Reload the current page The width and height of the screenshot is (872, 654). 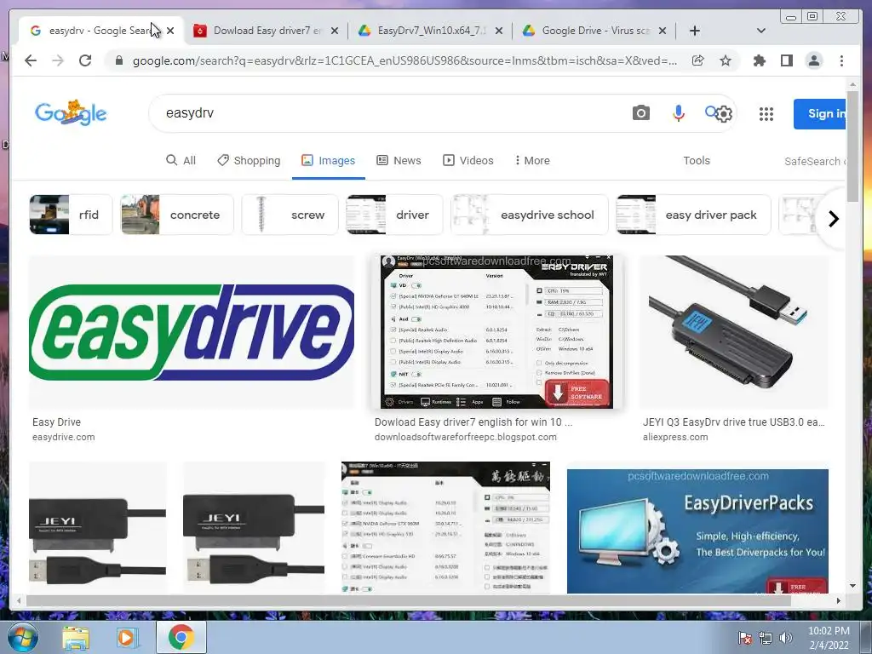pyautogui.click(x=85, y=60)
